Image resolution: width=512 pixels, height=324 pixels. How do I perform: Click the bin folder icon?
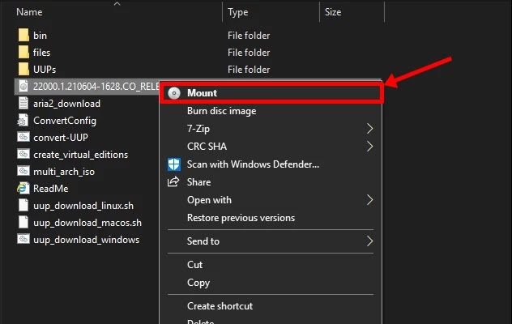click(x=23, y=35)
